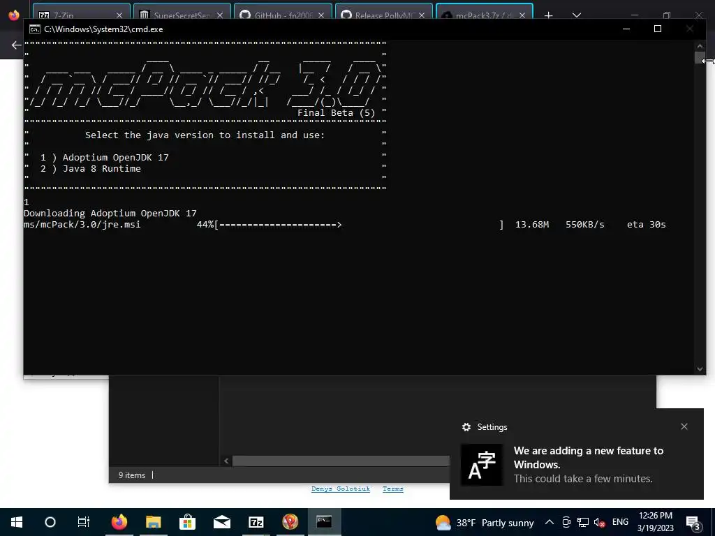The width and height of the screenshot is (715, 536).
Task: List all browser tabs dropdown
Action: click(577, 15)
